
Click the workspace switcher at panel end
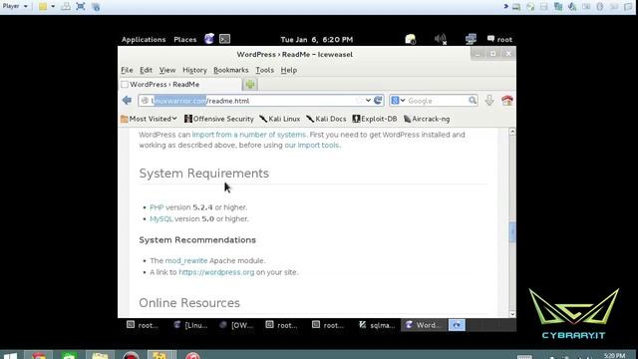457,325
